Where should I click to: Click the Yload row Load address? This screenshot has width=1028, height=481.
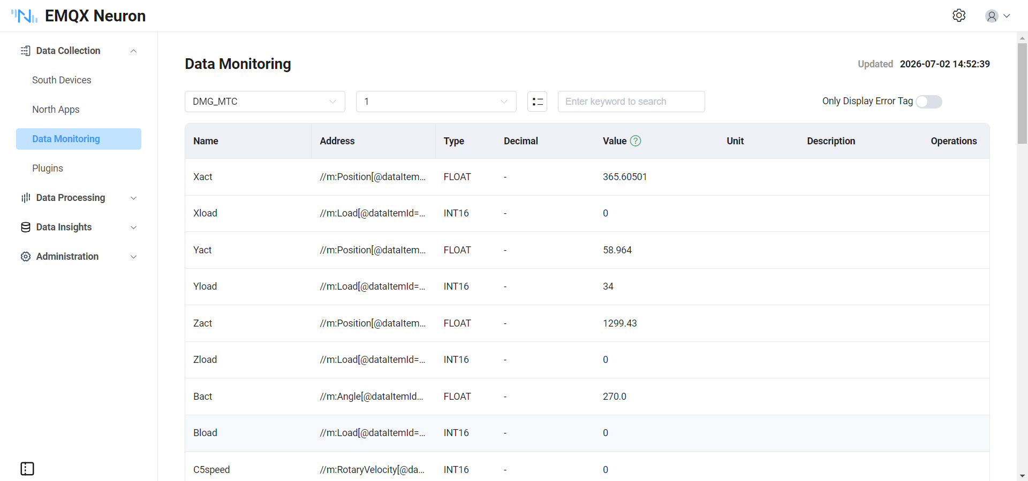coord(373,286)
